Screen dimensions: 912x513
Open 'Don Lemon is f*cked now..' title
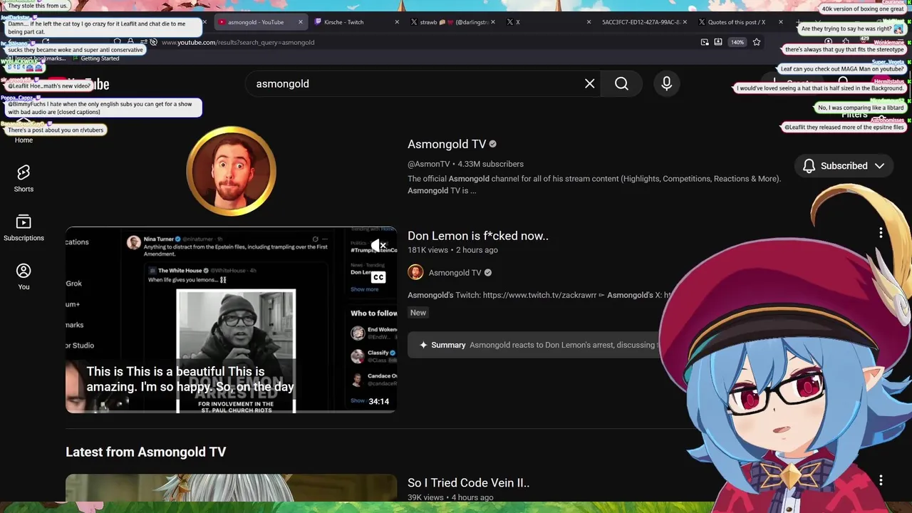pos(478,236)
